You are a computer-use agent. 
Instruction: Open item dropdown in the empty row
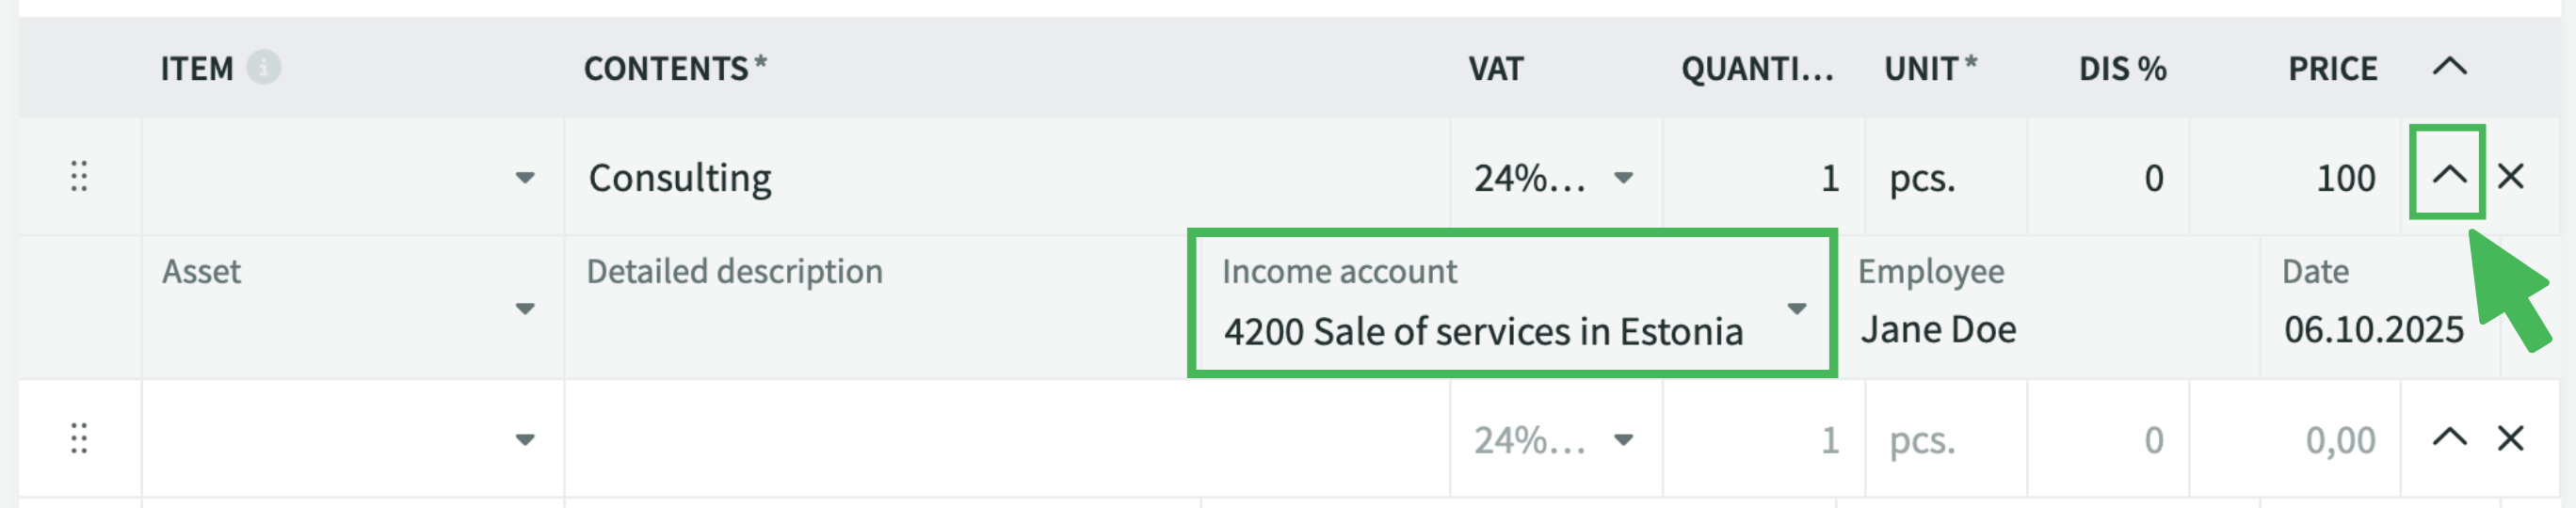pos(524,440)
